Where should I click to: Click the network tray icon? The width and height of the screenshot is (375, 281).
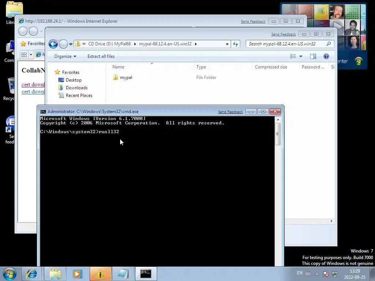[x=335, y=274]
